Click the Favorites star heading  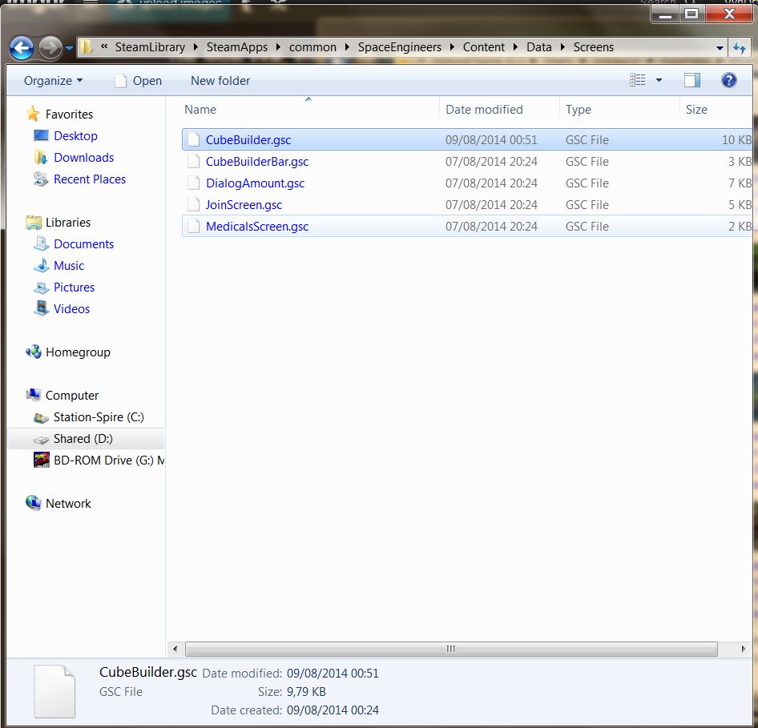(x=59, y=114)
